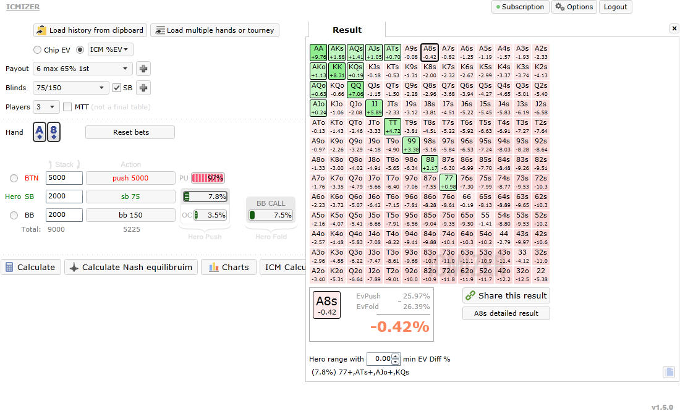The height and width of the screenshot is (419, 680).
Task: Select the 99 hand cell
Action: tap(411, 145)
